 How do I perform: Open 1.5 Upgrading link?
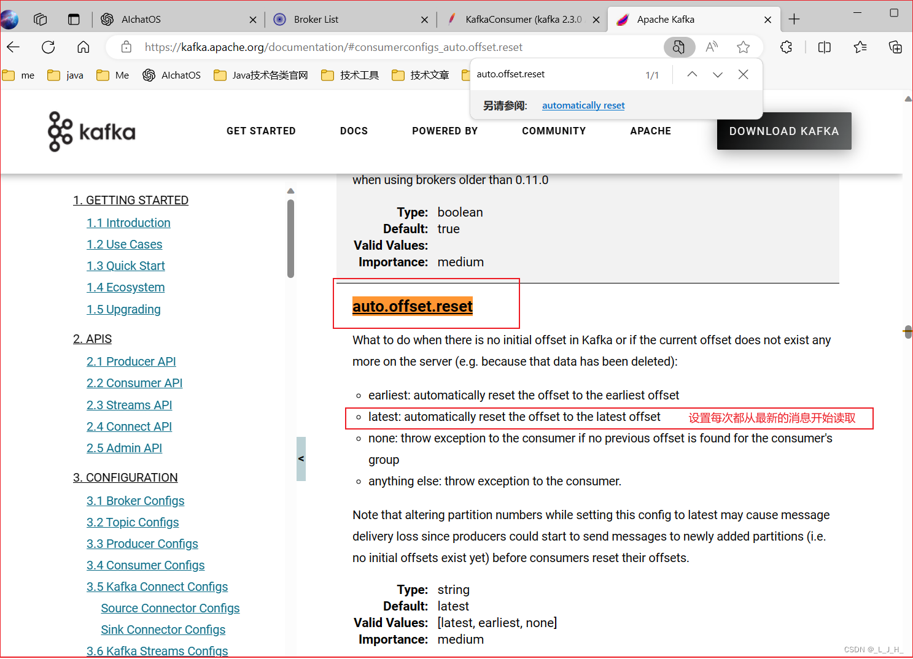[x=123, y=309]
